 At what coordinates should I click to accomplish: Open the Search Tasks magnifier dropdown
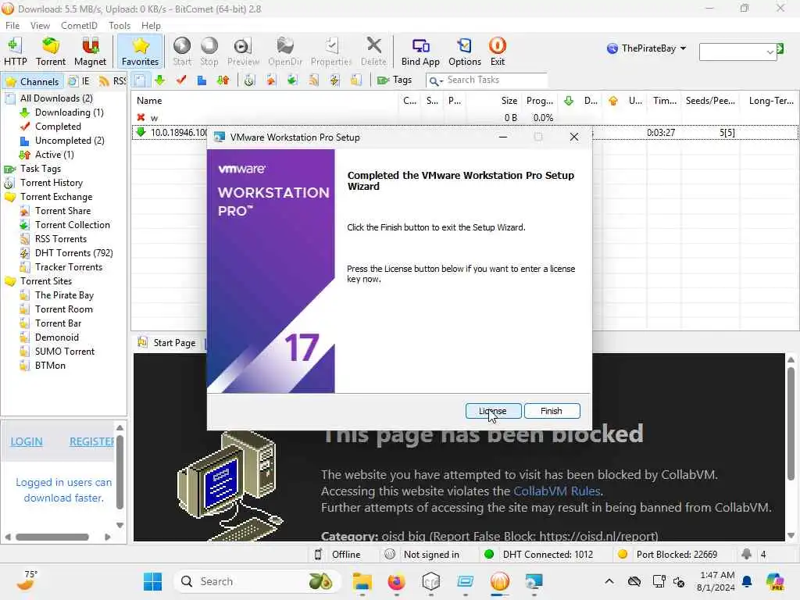coord(435,80)
